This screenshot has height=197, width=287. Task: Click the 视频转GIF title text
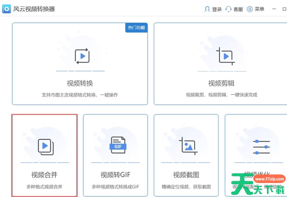tap(115, 175)
